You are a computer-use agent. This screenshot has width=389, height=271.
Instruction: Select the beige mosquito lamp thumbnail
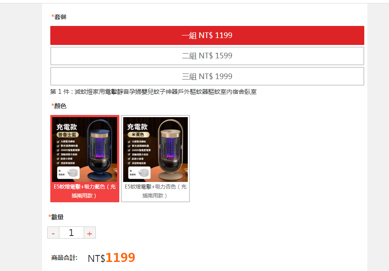pos(155,150)
